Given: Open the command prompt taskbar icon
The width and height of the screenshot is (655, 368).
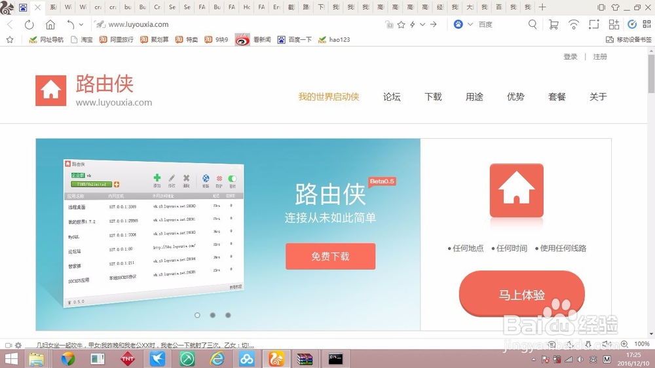Looking at the screenshot, I should [x=335, y=359].
